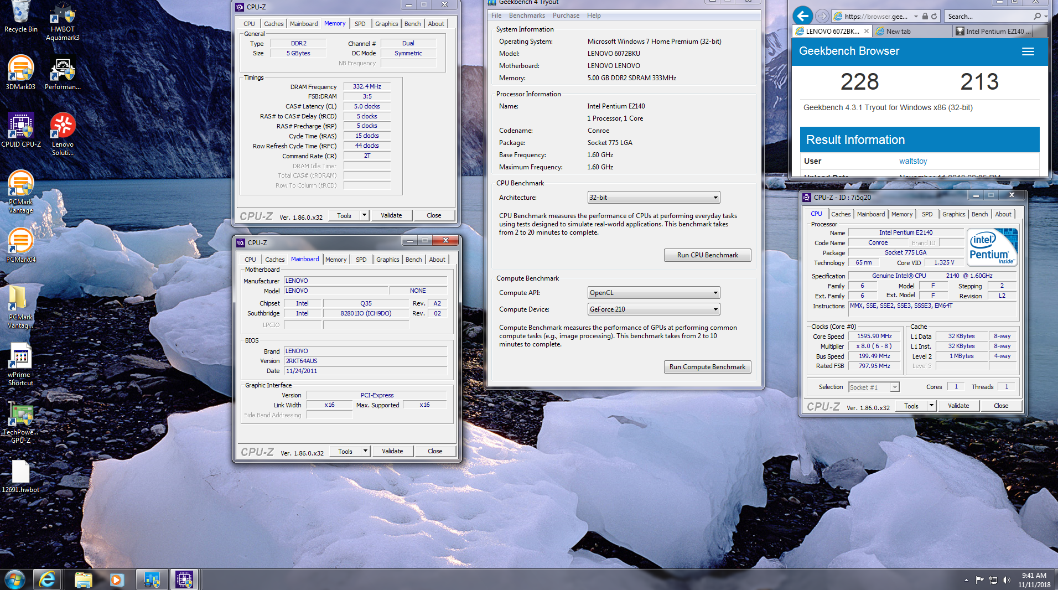Viewport: 1058px width, 590px height.
Task: Open Purchase menu in Geekbench
Action: [x=566, y=15]
